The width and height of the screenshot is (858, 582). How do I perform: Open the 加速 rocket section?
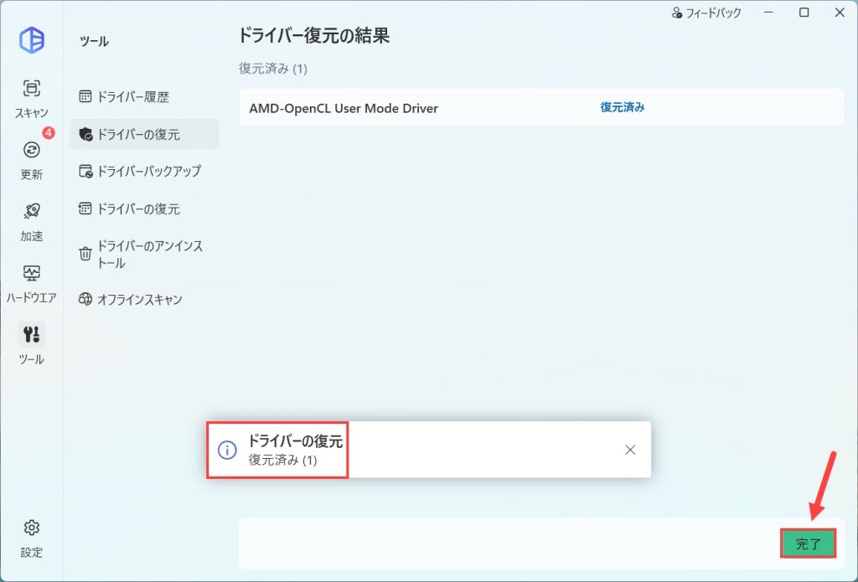[32, 222]
